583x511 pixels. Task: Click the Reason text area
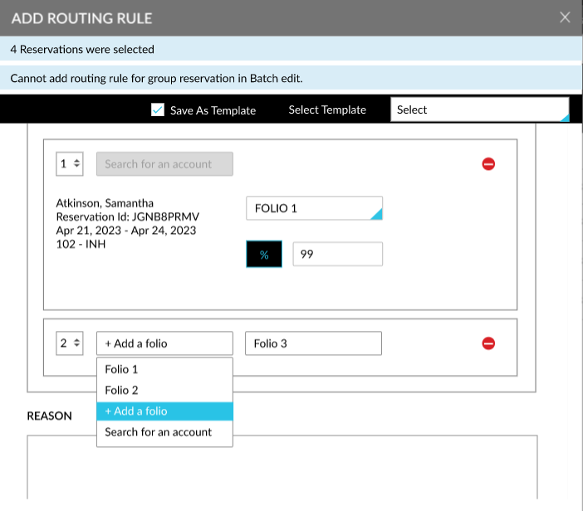tap(282, 467)
